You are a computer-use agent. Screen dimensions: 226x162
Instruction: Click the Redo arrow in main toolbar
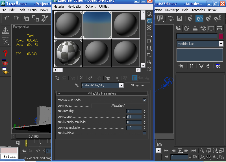(16, 18)
